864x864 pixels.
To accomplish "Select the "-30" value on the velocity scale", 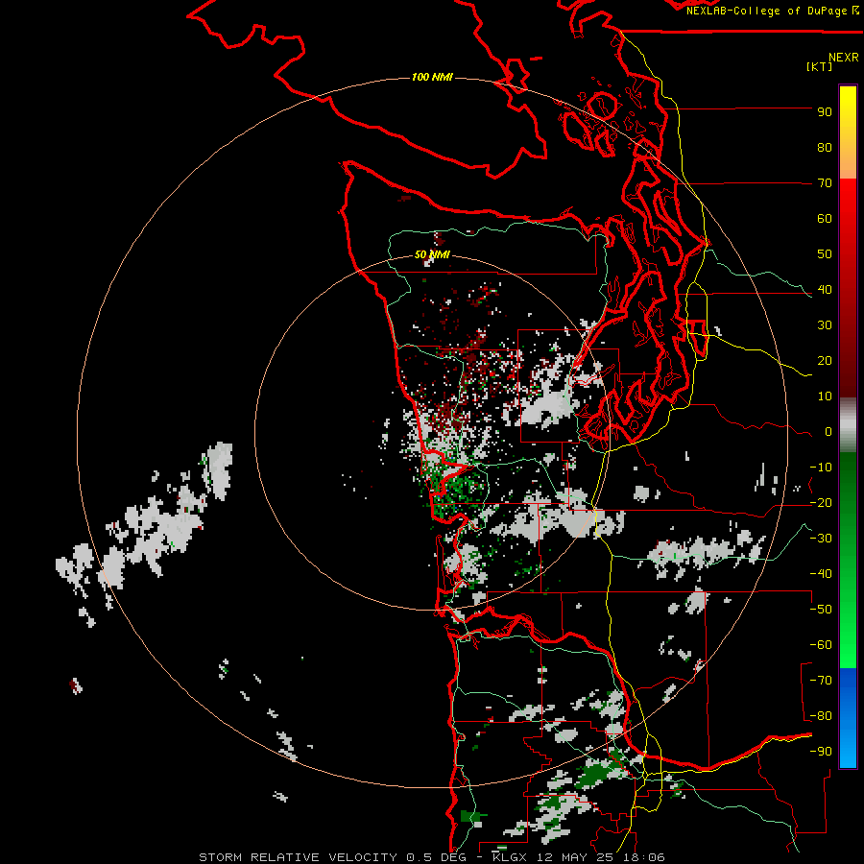I will click(821, 539).
